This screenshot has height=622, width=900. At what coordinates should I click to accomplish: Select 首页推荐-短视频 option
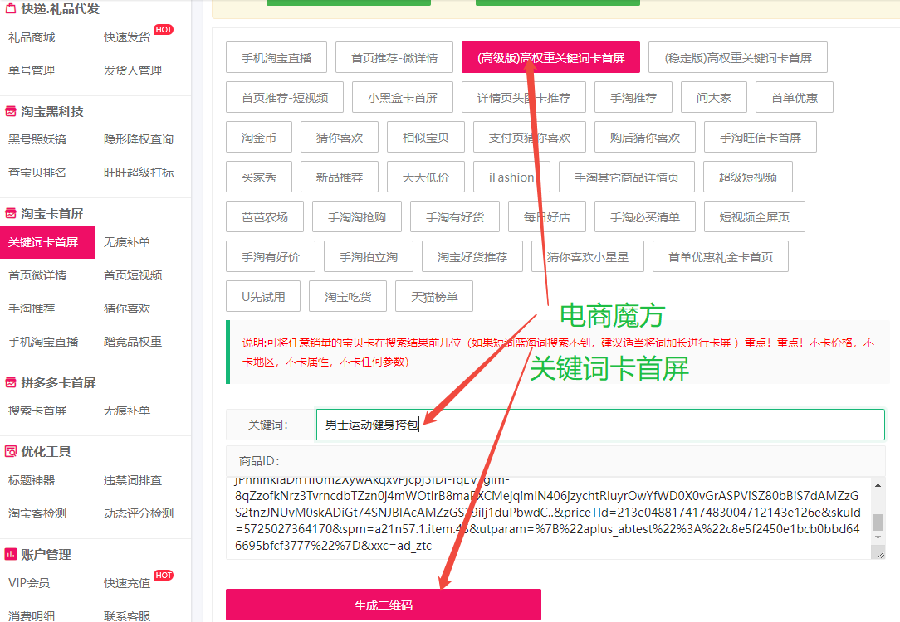pos(285,98)
